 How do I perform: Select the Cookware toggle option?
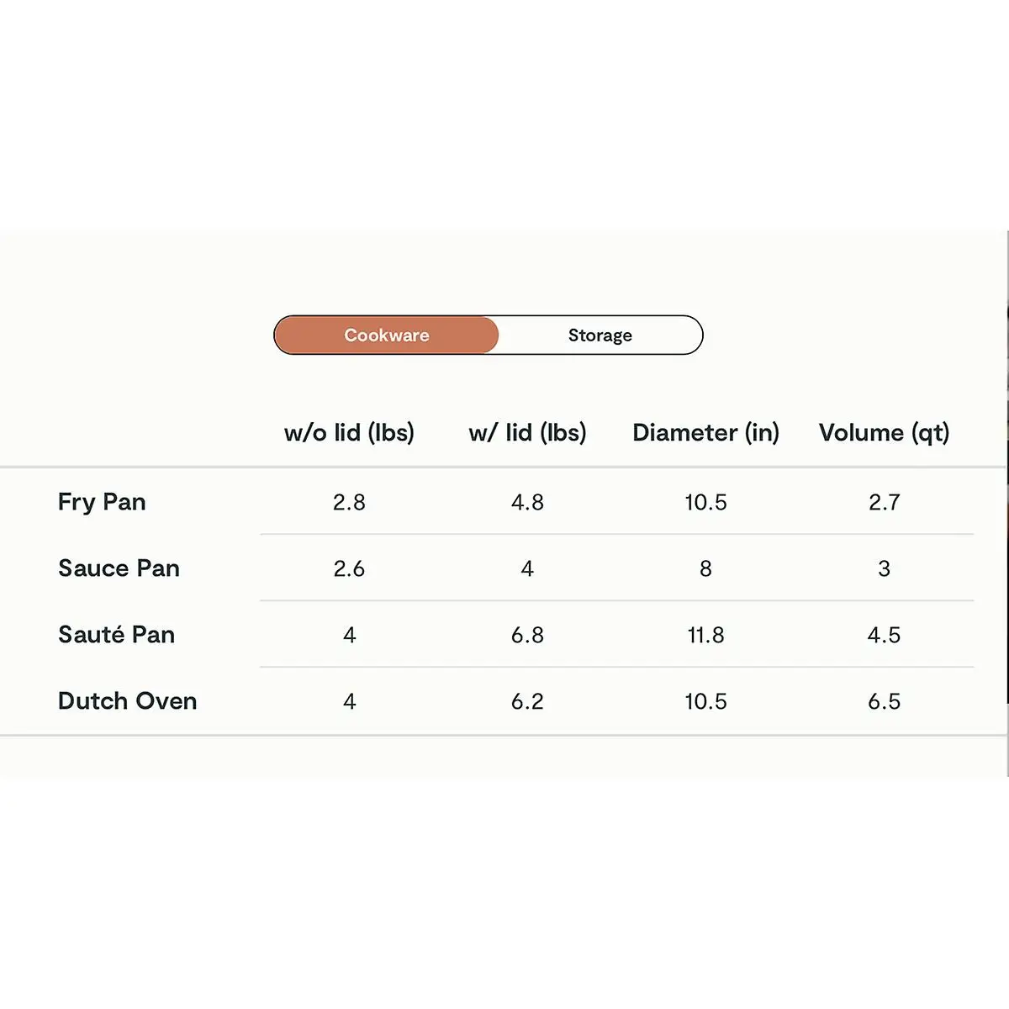[x=387, y=335]
